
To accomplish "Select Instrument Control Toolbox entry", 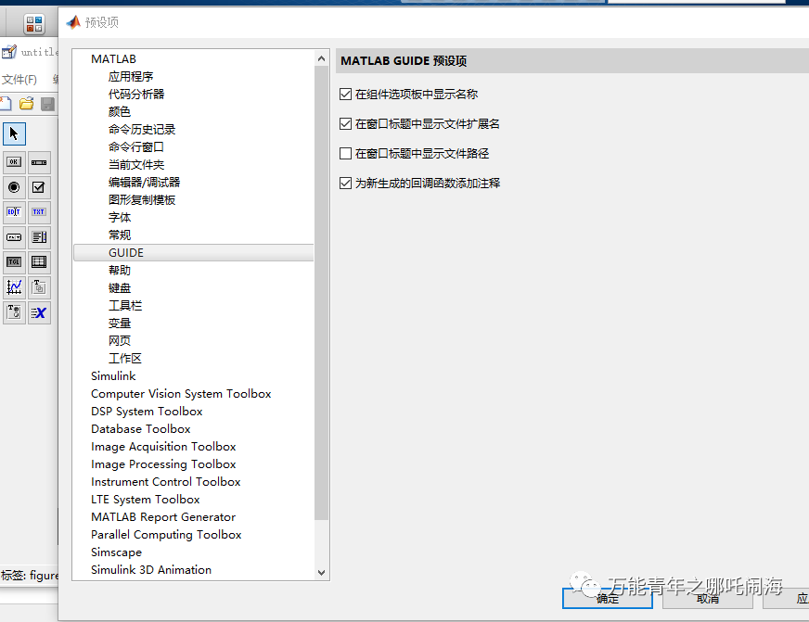I will (x=166, y=482).
